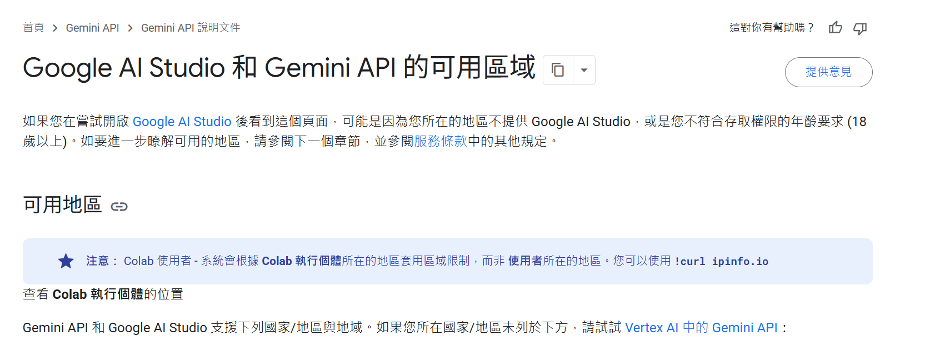This screenshot has height=345, width=945.
Task: Click the 這對你有幫助嗎？ label
Action: [x=771, y=28]
